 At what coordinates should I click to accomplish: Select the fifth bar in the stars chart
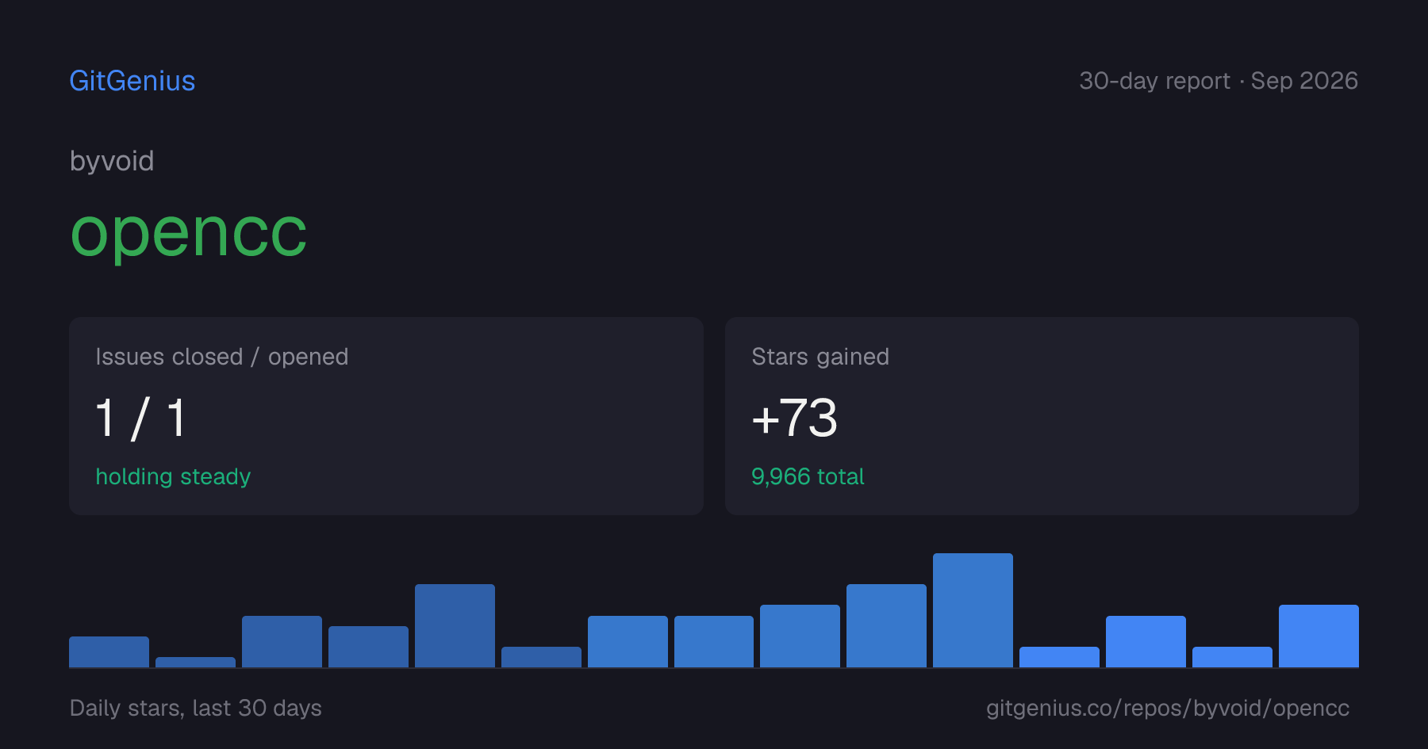455,625
